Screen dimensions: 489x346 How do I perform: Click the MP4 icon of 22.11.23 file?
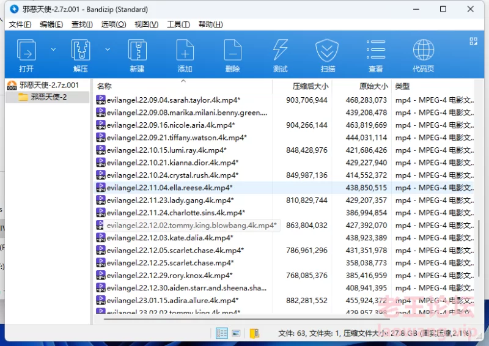pos(100,200)
